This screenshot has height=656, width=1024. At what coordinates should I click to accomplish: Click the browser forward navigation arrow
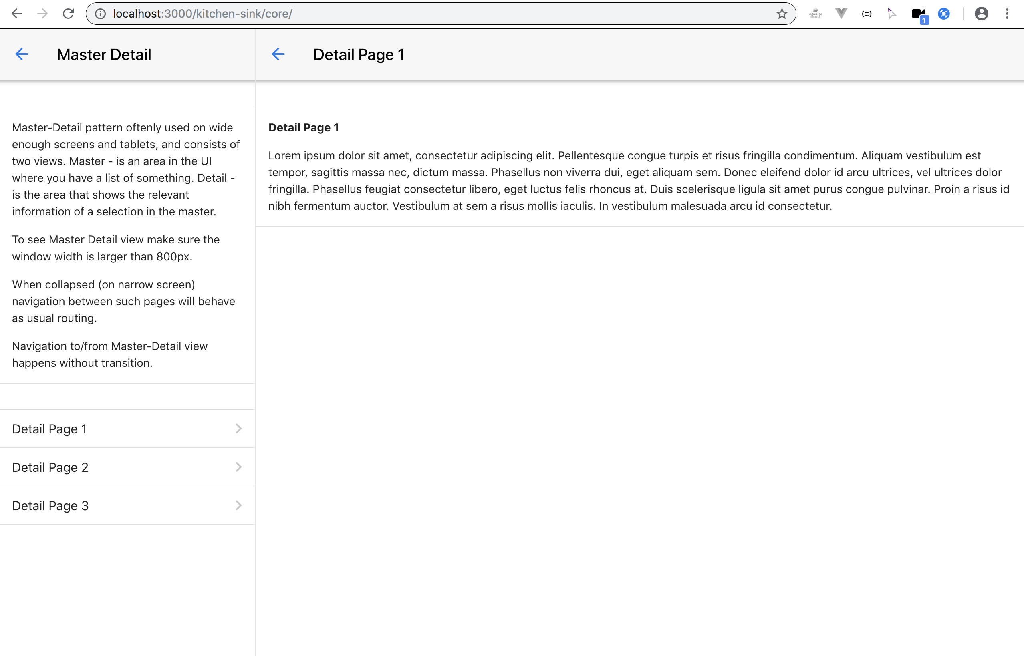point(42,14)
